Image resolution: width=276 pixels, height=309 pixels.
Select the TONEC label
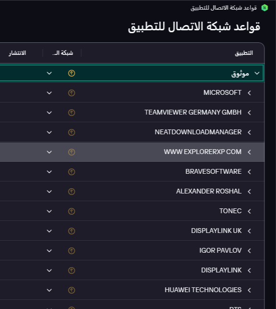coord(230,211)
